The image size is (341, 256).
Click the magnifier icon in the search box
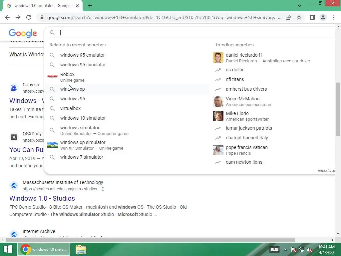[52, 33]
